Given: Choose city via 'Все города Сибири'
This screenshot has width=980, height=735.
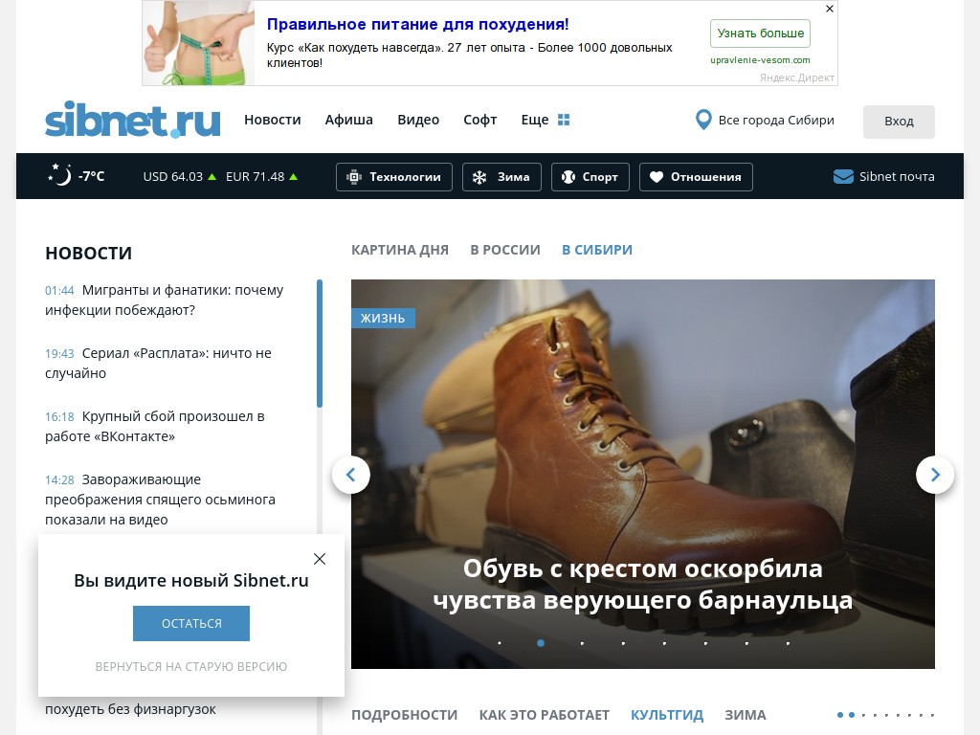Looking at the screenshot, I should click(x=776, y=120).
